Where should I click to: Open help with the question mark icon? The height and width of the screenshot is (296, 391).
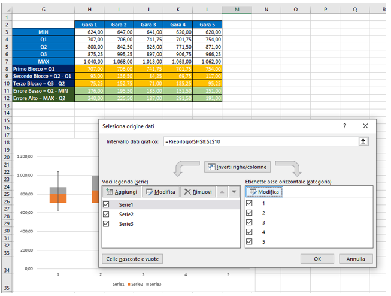(344, 126)
